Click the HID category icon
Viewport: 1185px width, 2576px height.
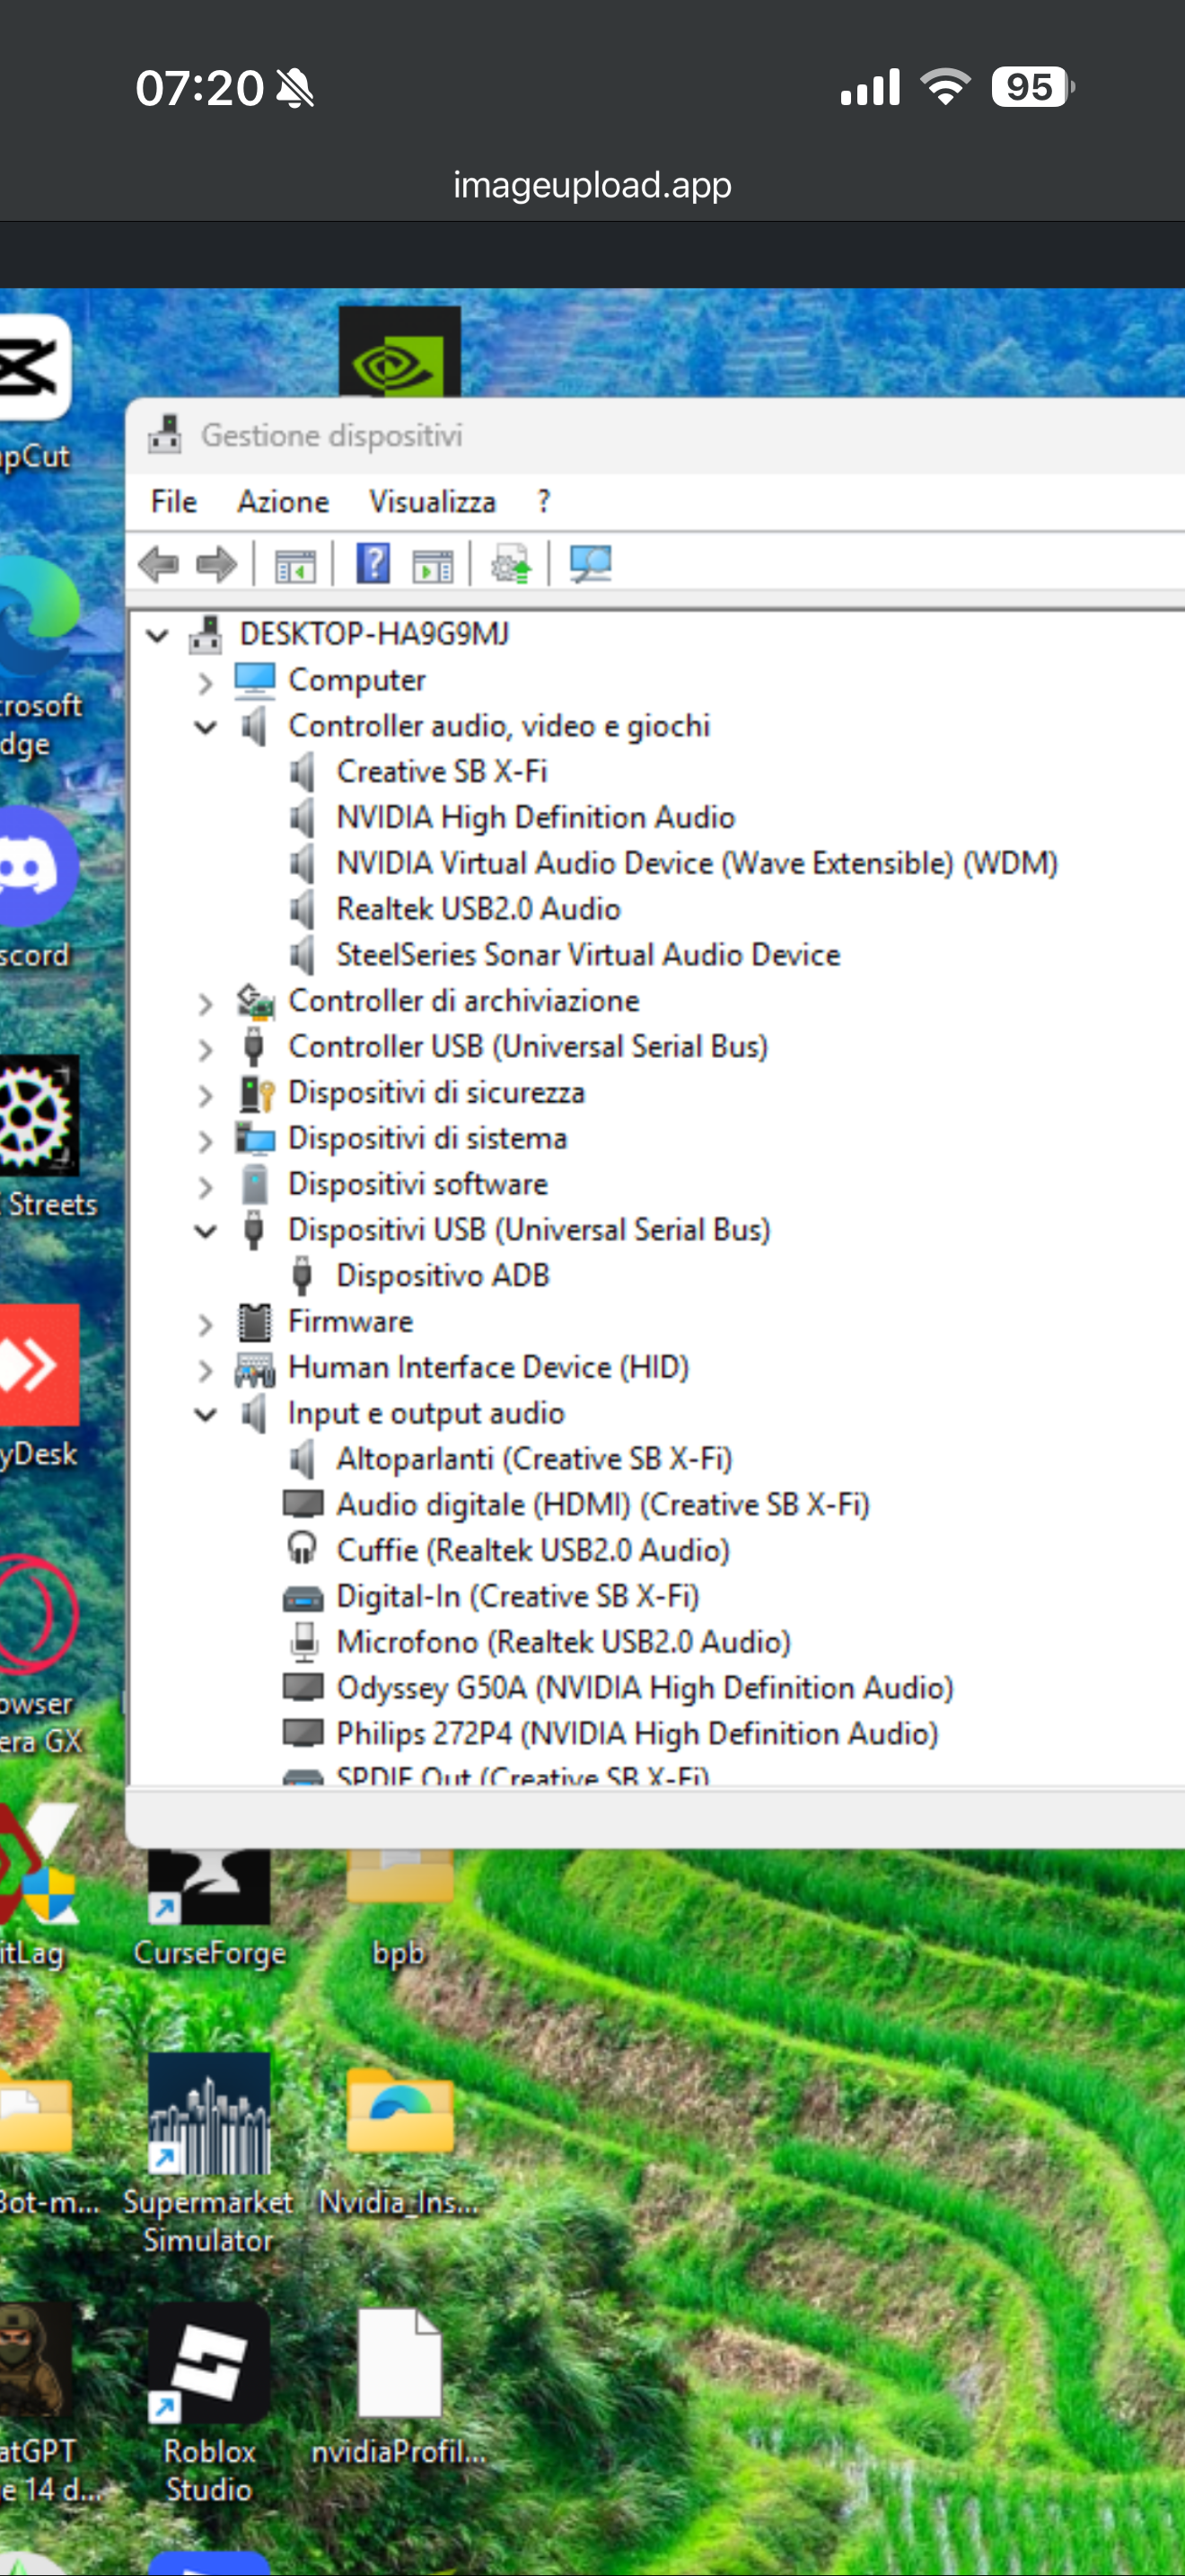(x=255, y=1368)
